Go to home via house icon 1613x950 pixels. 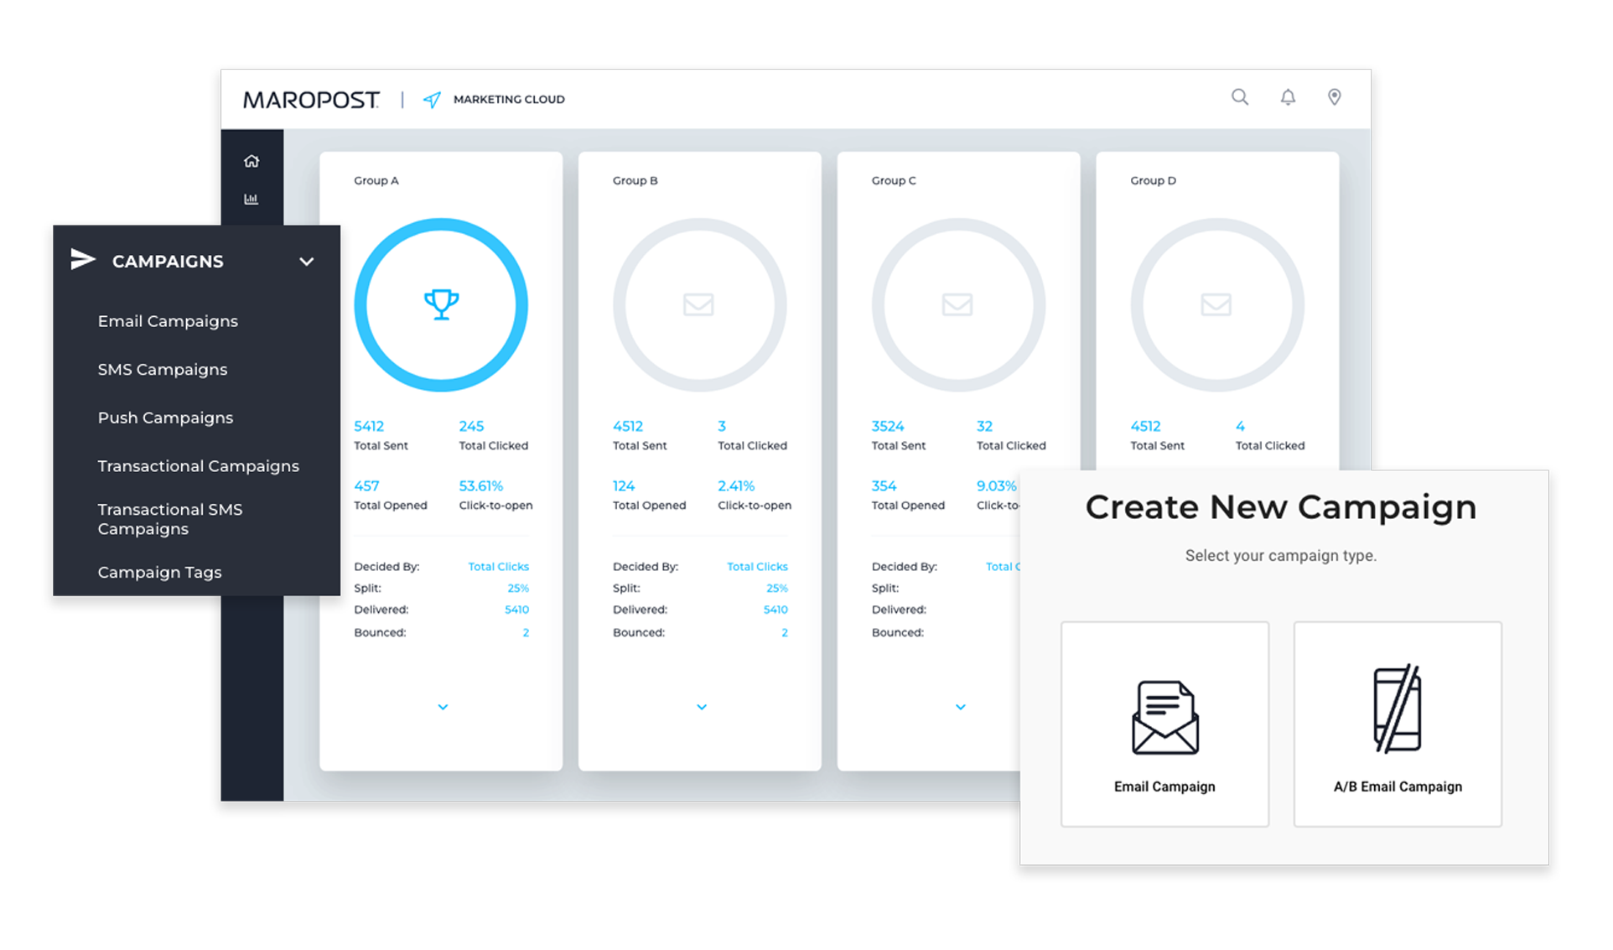[252, 161]
